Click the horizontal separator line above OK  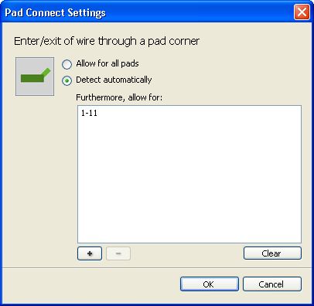(x=157, y=268)
